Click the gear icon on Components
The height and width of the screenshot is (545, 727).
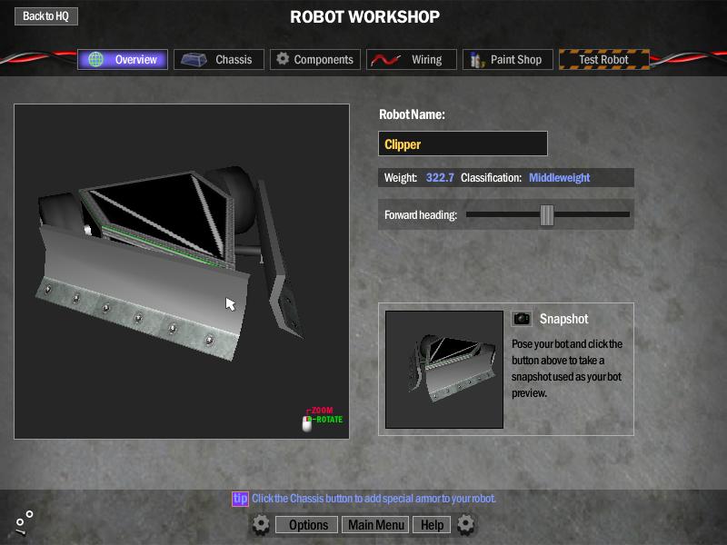283,59
